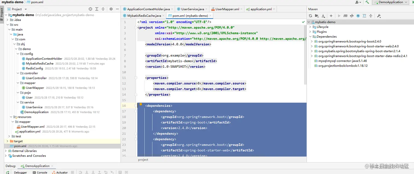Expand the .idea folder

coord(8,20)
